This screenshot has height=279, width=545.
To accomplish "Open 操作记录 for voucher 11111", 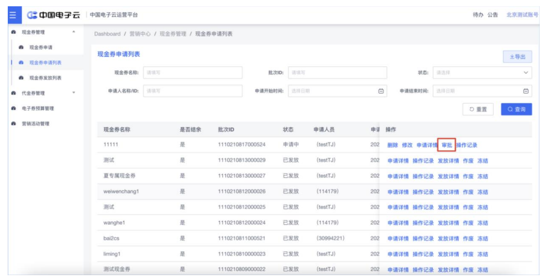I will click(467, 145).
